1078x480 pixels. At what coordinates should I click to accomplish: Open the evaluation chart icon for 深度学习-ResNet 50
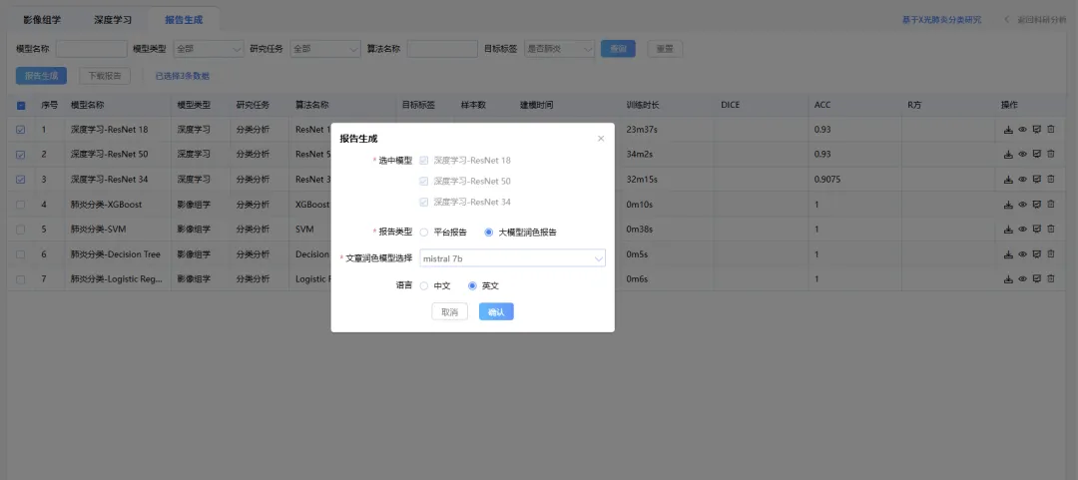[x=1037, y=154]
